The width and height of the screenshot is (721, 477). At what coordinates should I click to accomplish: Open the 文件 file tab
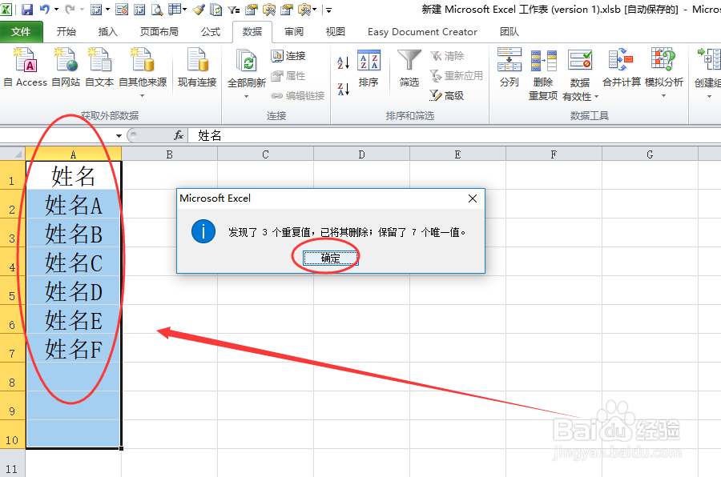[x=21, y=32]
